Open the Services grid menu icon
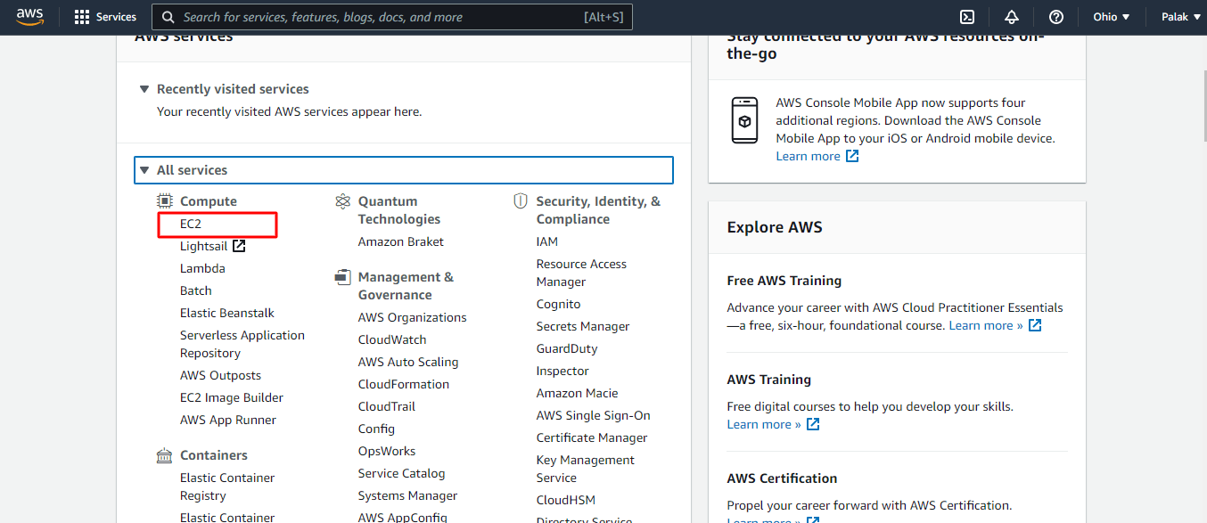1207x523 pixels. point(82,17)
